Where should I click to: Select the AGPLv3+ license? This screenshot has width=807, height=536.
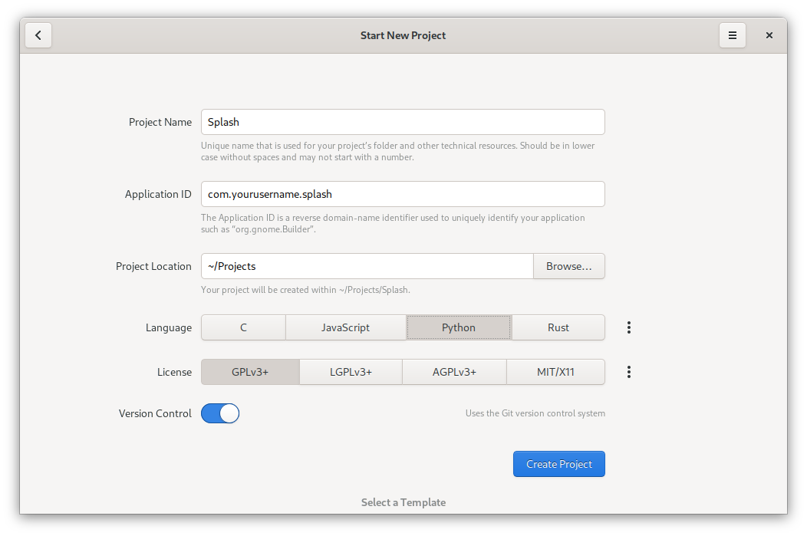click(454, 372)
